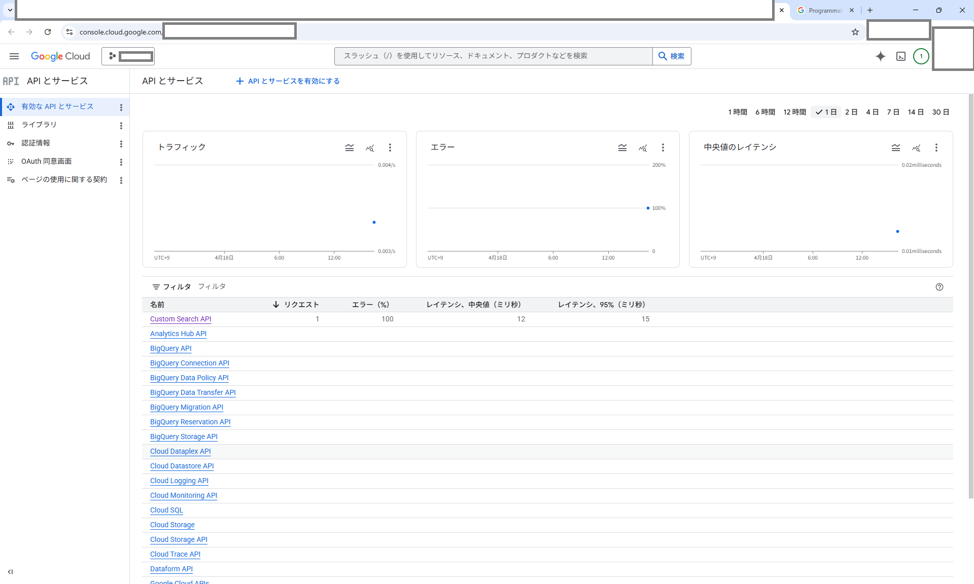Click the resource search input field
Image resolution: width=974 pixels, height=584 pixels.
(493, 56)
